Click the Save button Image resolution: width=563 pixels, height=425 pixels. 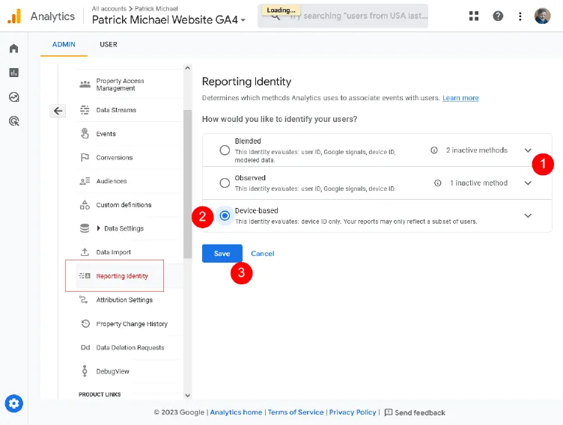tap(222, 254)
